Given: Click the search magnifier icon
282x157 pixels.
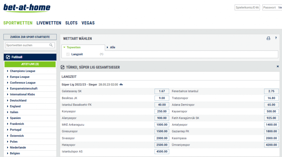Looking at the screenshot, I should [51, 45].
